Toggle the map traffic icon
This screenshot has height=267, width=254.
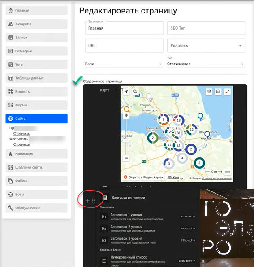click(209, 92)
